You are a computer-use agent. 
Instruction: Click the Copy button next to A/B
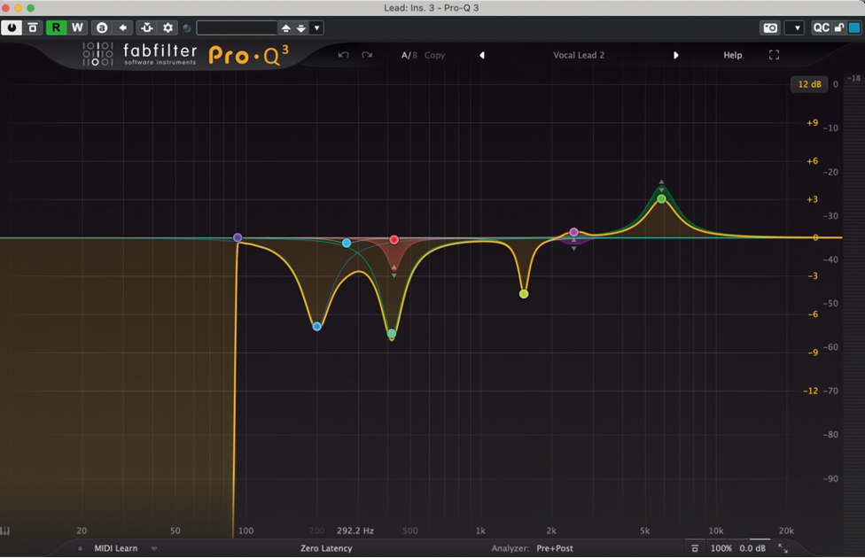434,55
